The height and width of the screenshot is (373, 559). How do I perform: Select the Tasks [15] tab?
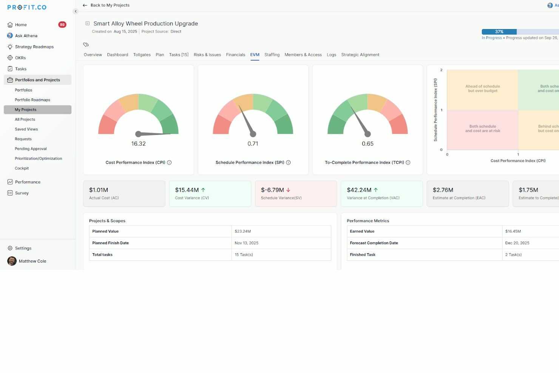[x=179, y=55]
